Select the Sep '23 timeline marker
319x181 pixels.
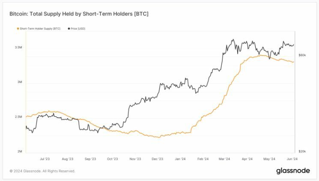click(x=90, y=158)
